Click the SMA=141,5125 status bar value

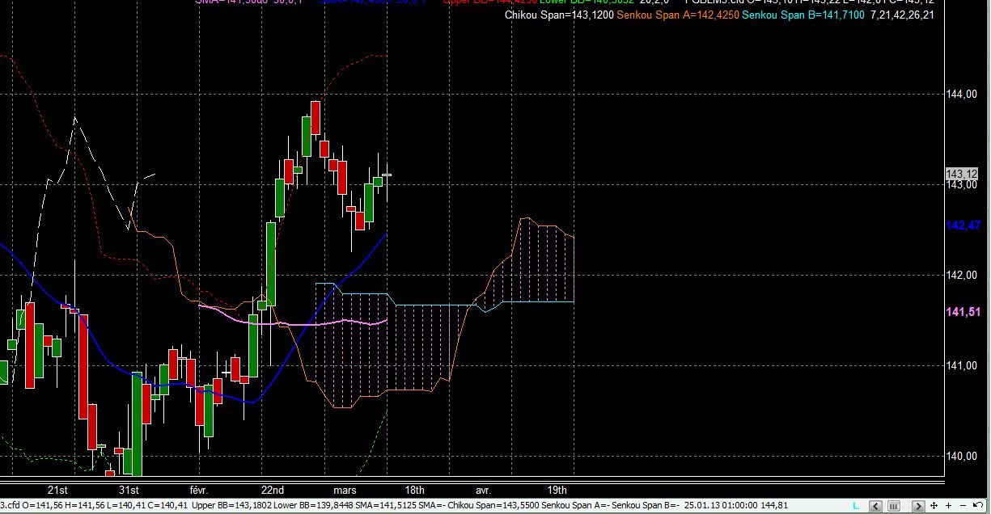[385, 506]
